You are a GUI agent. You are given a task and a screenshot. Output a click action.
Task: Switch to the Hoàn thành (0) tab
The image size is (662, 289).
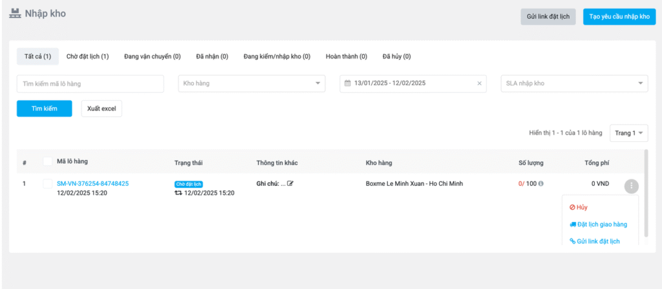[347, 57]
